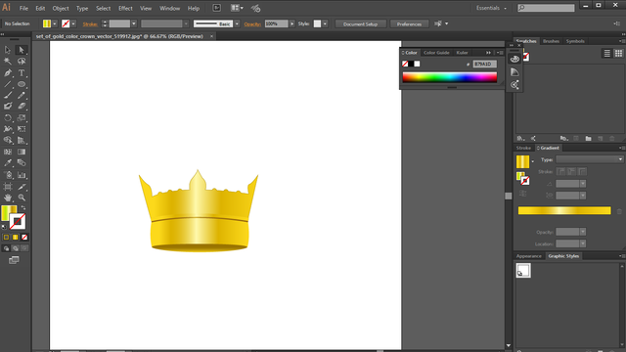Select the Eraser tool
The image size is (626, 352).
(x=22, y=107)
